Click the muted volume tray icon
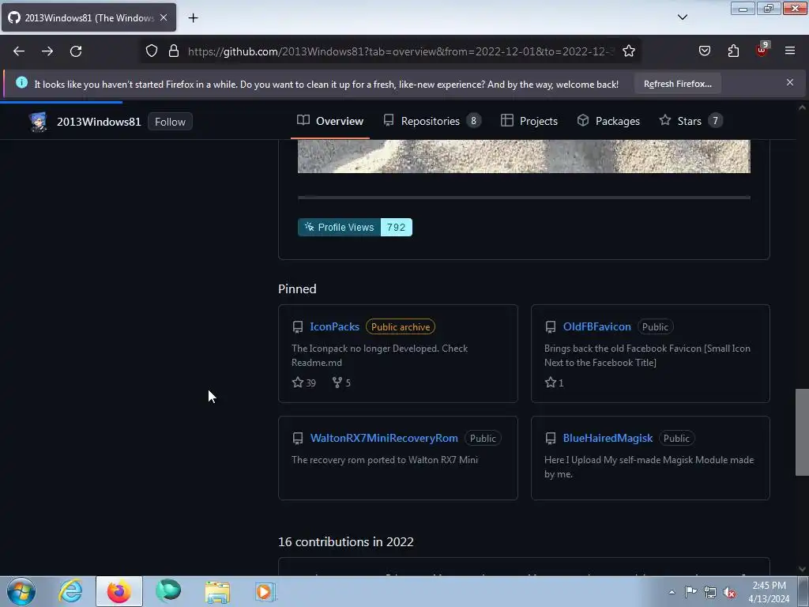The height and width of the screenshot is (607, 809). click(729, 593)
